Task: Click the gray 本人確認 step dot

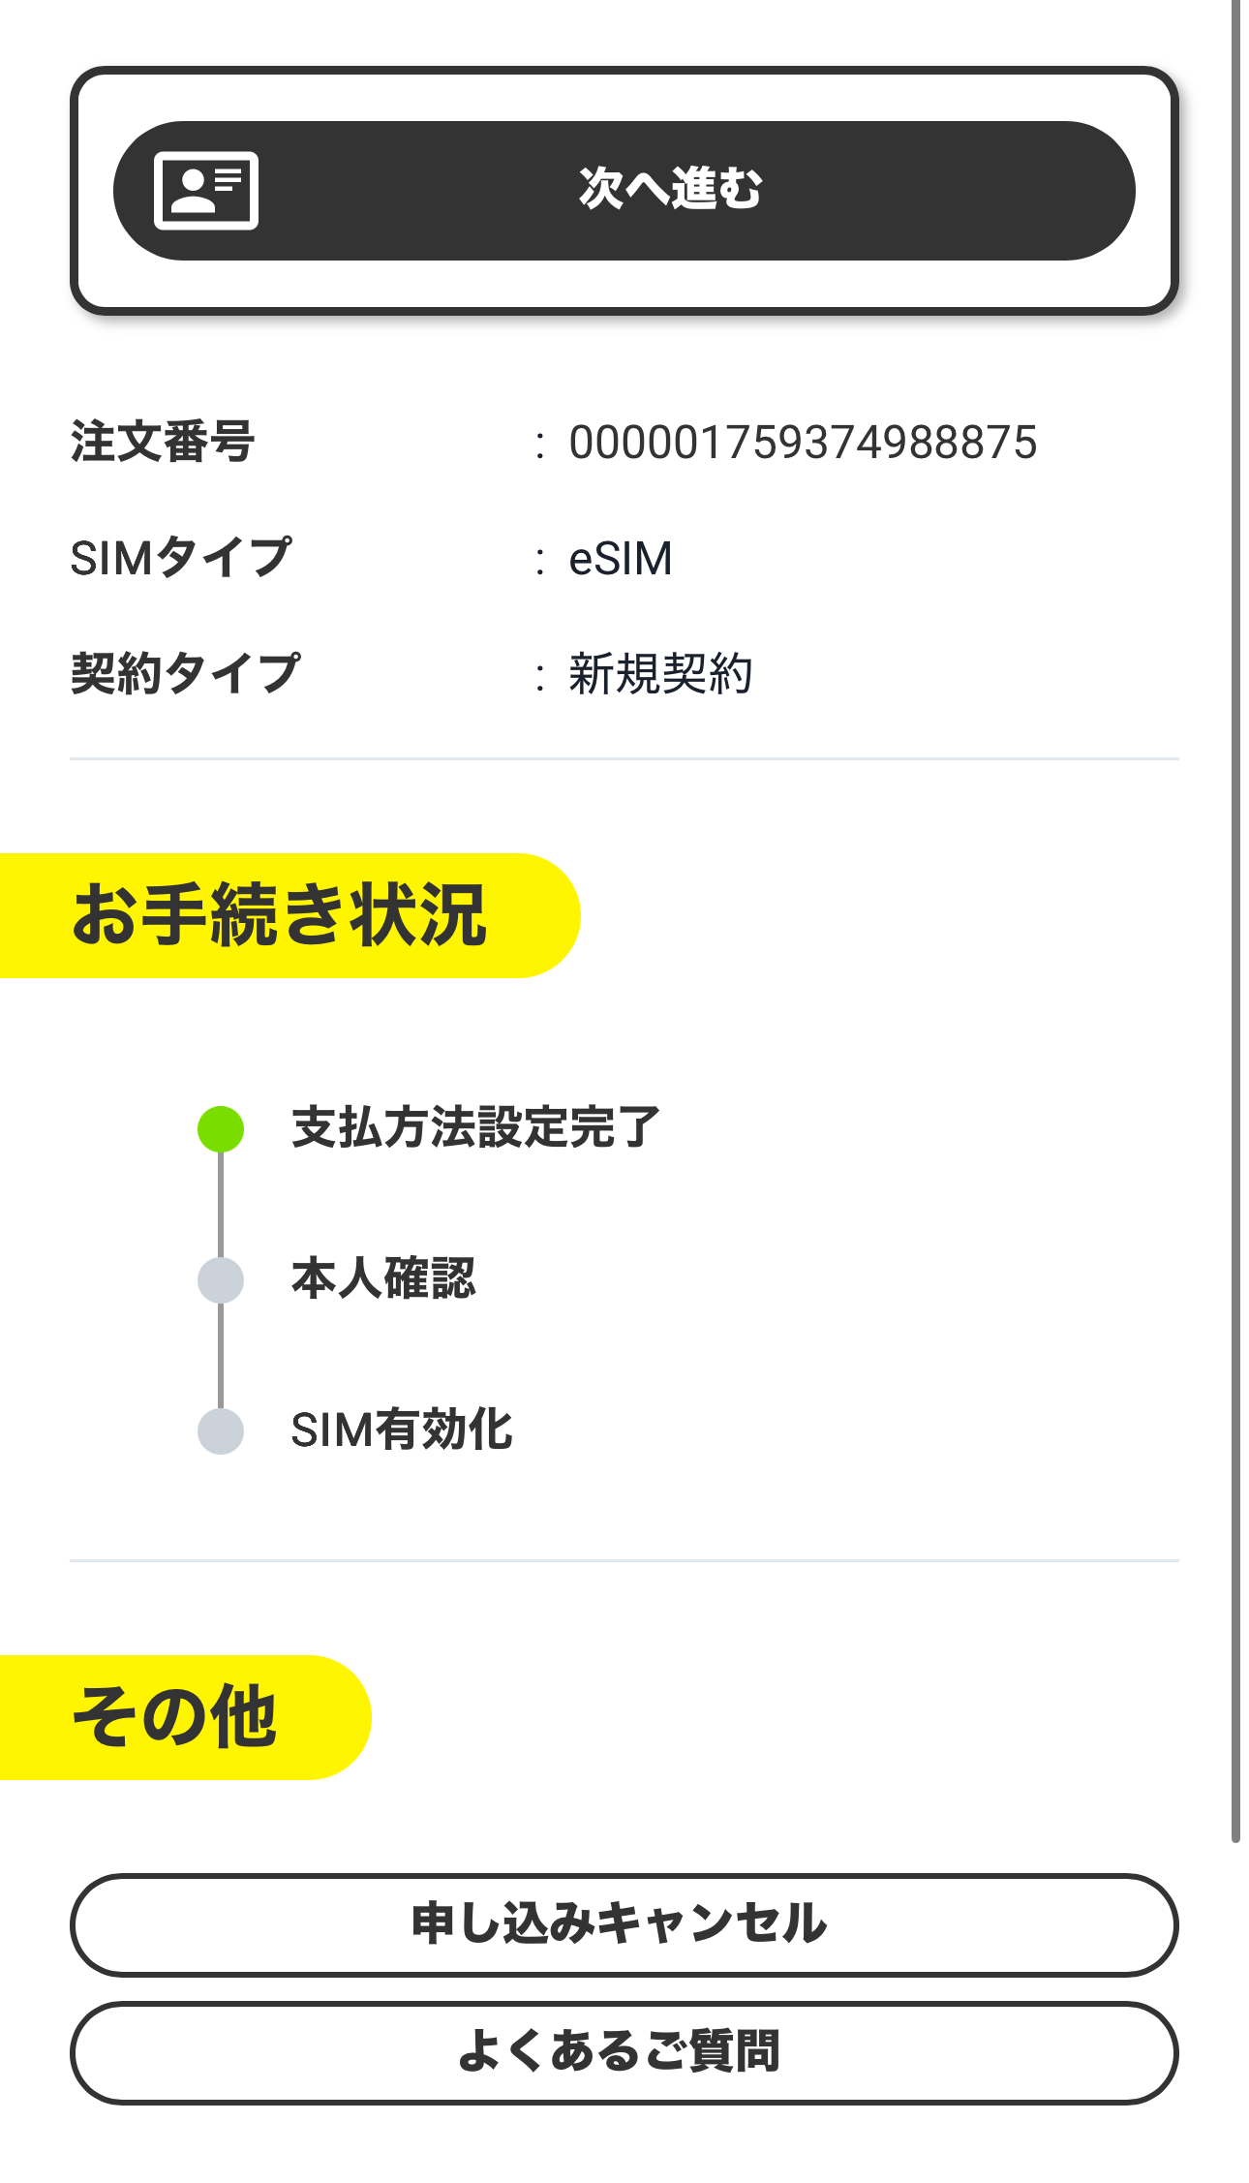Action: click(221, 1280)
